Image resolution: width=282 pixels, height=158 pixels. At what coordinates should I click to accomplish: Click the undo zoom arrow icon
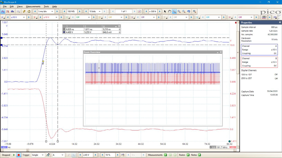(189, 11)
